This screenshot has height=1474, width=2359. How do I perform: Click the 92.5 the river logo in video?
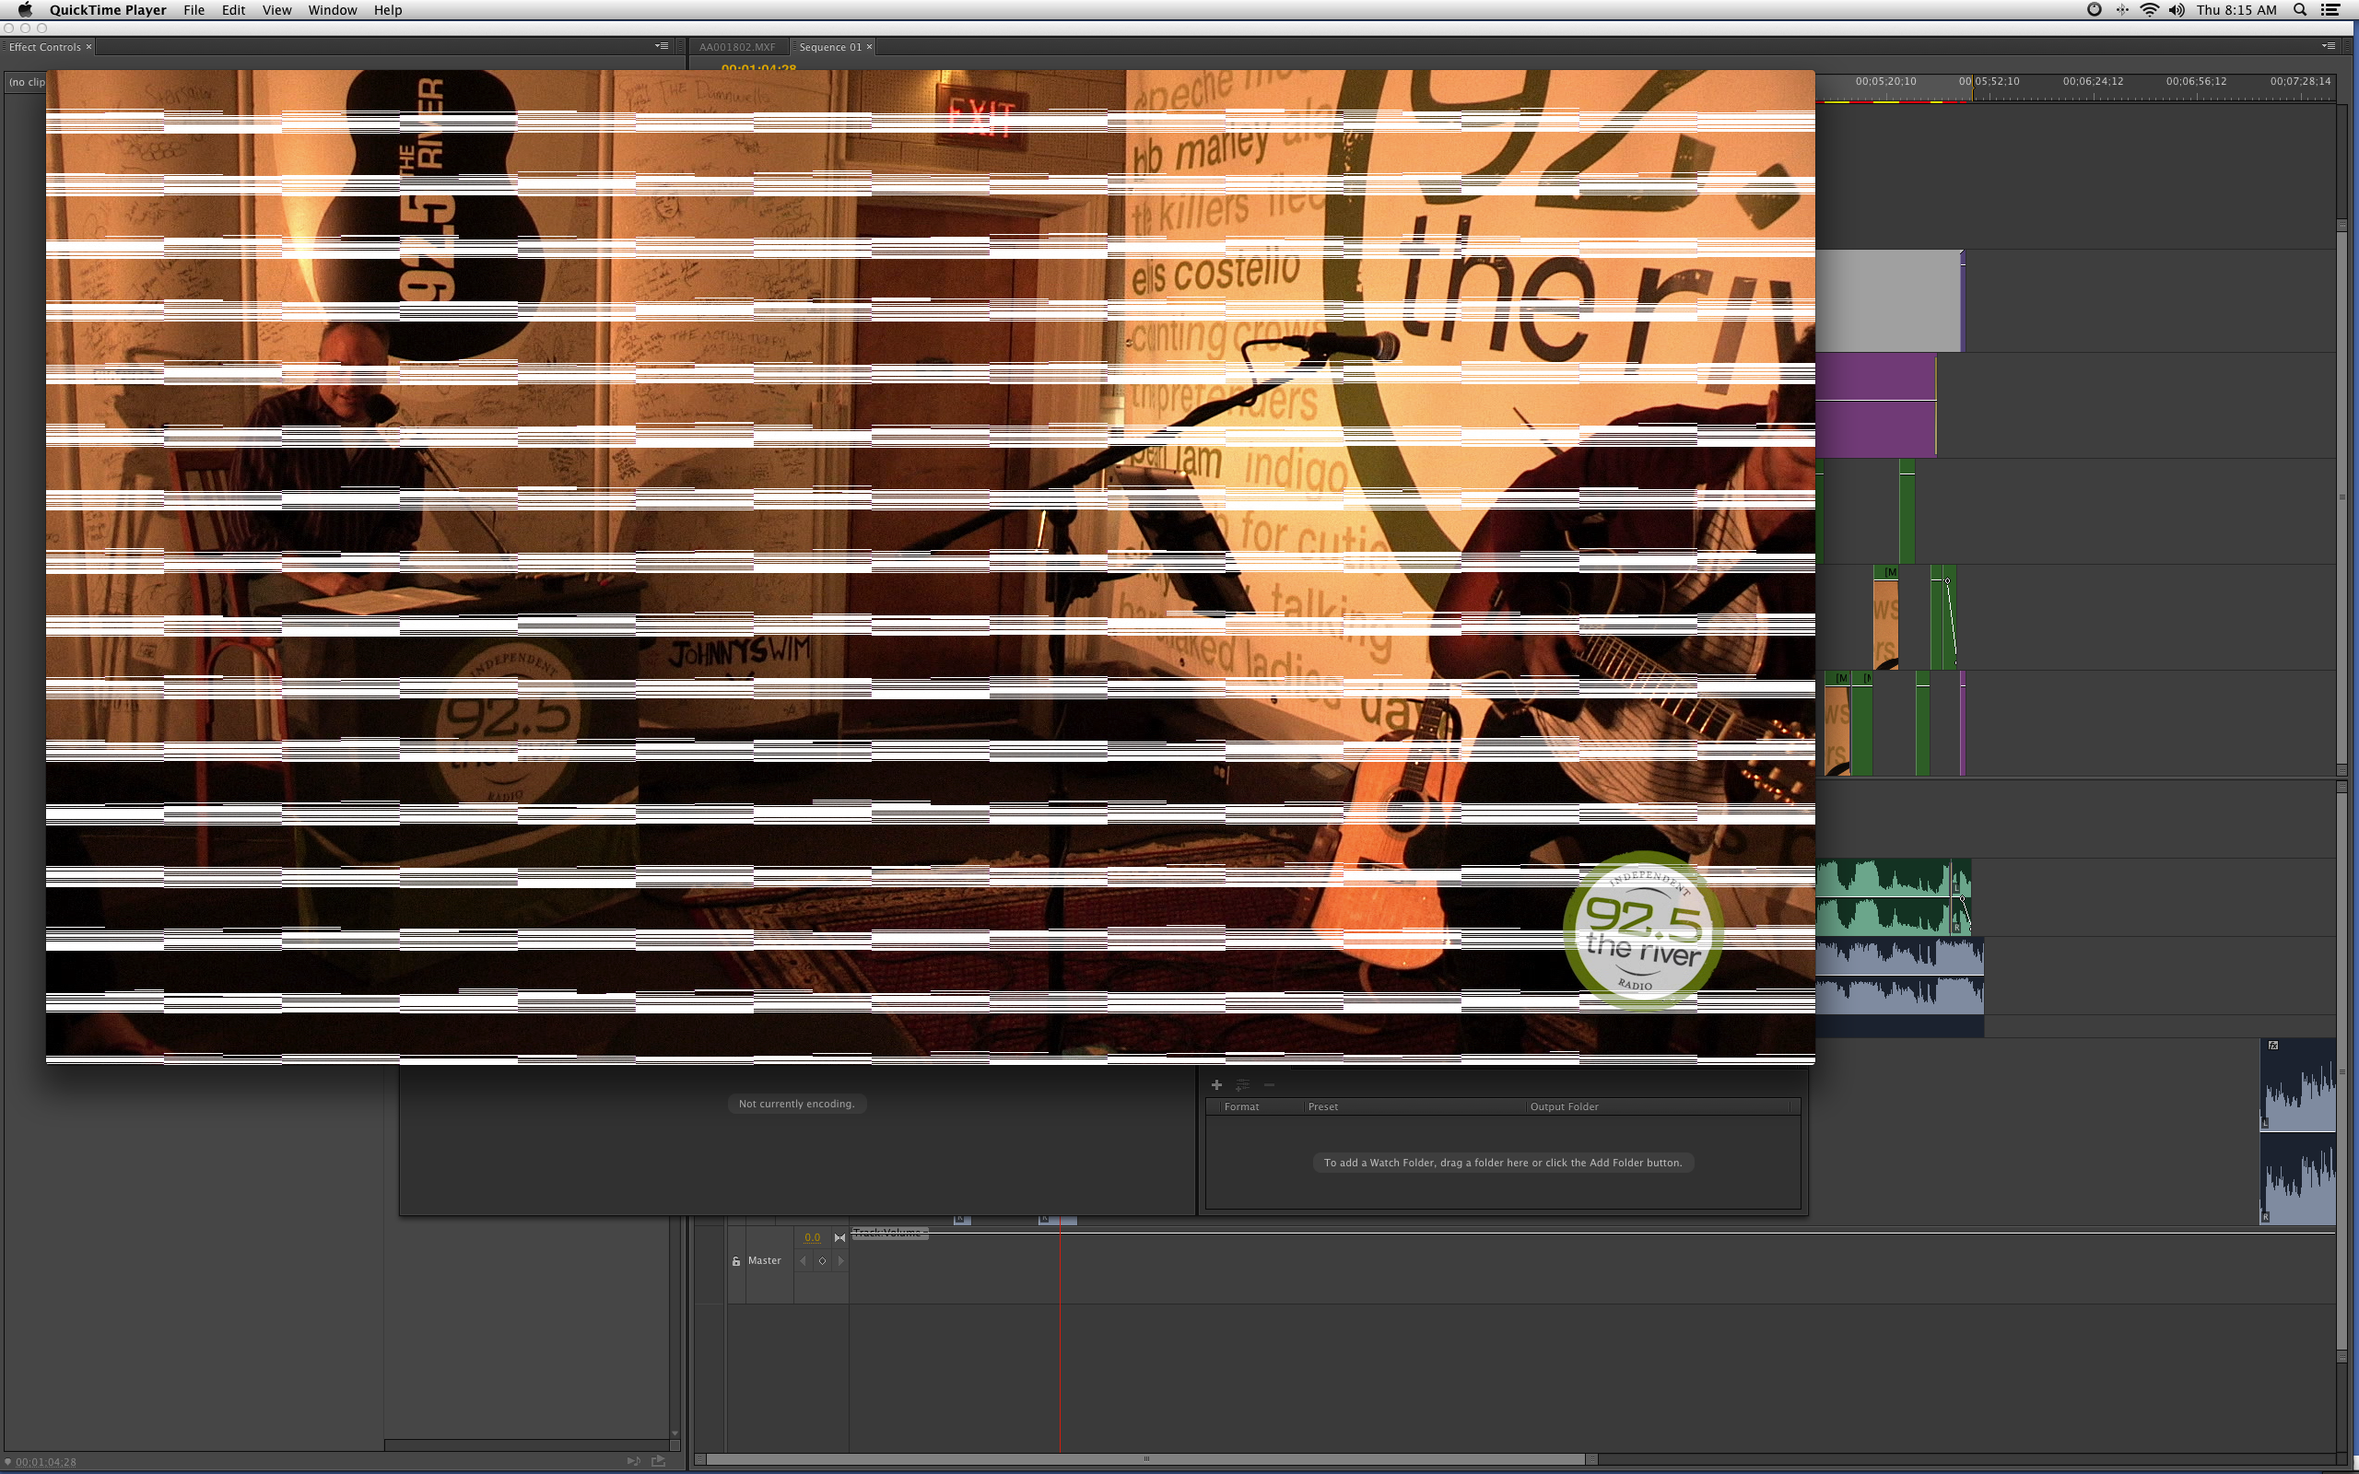(x=1644, y=931)
